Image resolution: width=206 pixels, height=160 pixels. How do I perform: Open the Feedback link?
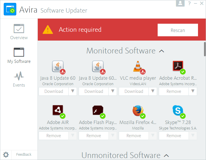(24, 155)
